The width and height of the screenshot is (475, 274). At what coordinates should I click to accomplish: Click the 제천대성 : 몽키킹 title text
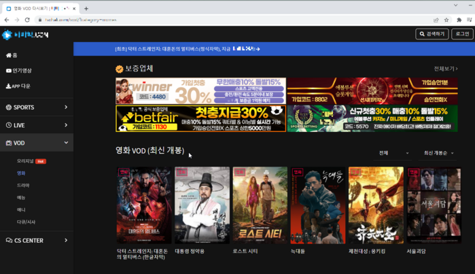point(367,252)
